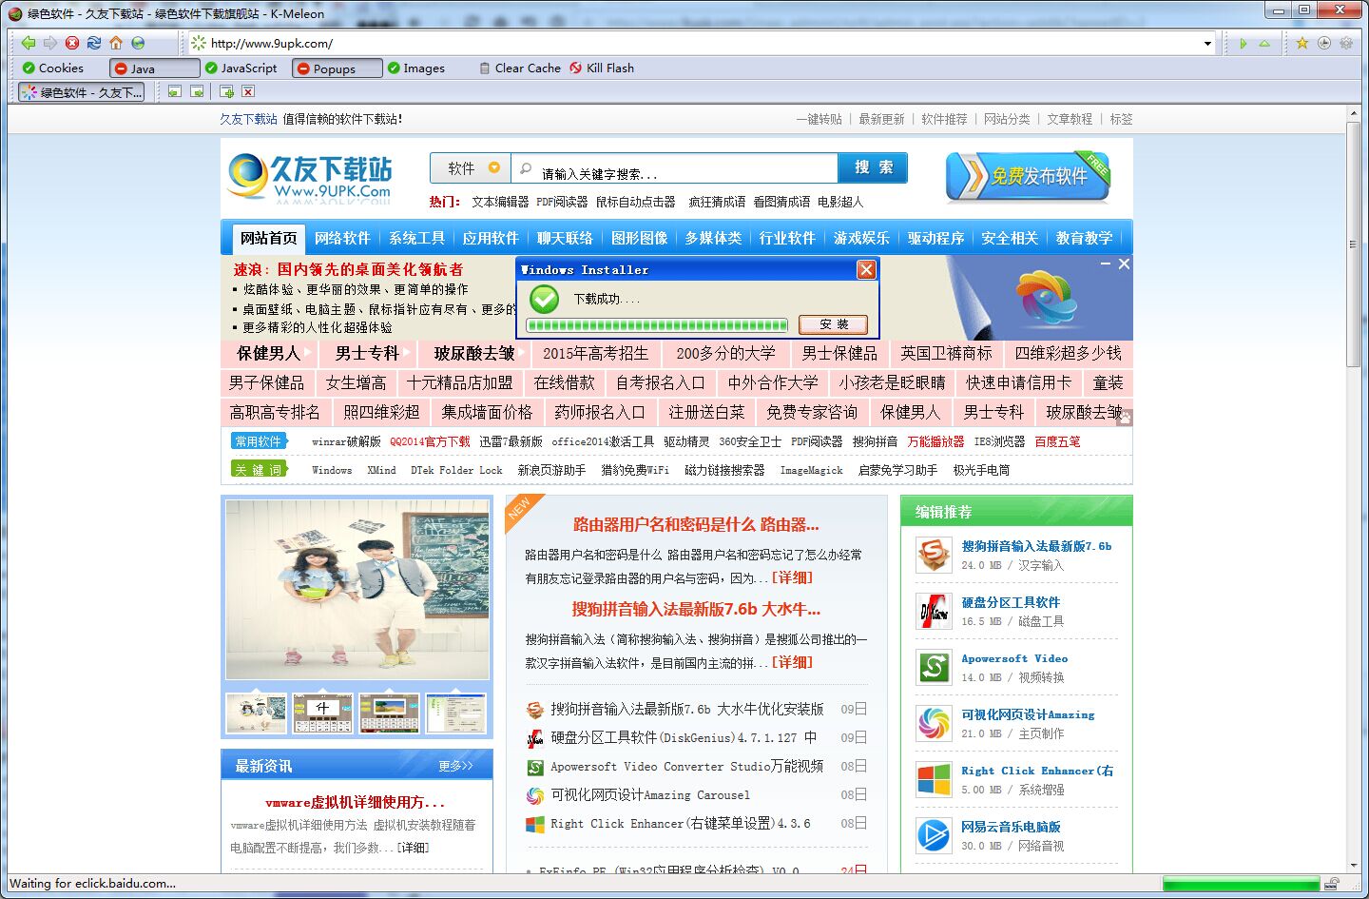
Task: Open Preferences with the gear icon
Action: 1346,43
